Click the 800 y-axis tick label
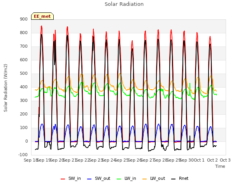The image size is (249, 186). (24, 33)
